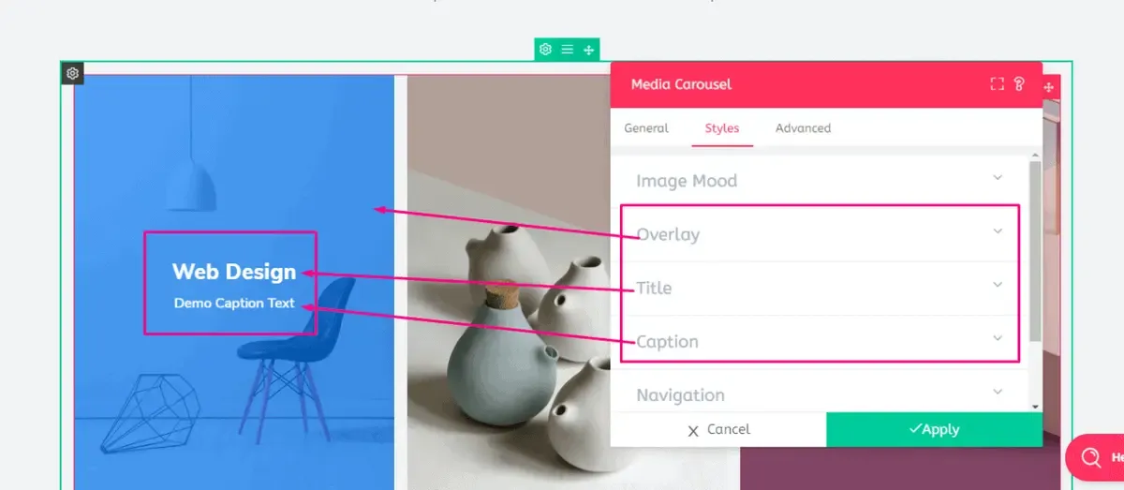Expand the Navigation section
Viewport: 1124px width, 490px height.
[820, 394]
